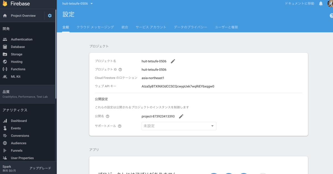Switch to クラウド メッセージング tab

(x=95, y=27)
